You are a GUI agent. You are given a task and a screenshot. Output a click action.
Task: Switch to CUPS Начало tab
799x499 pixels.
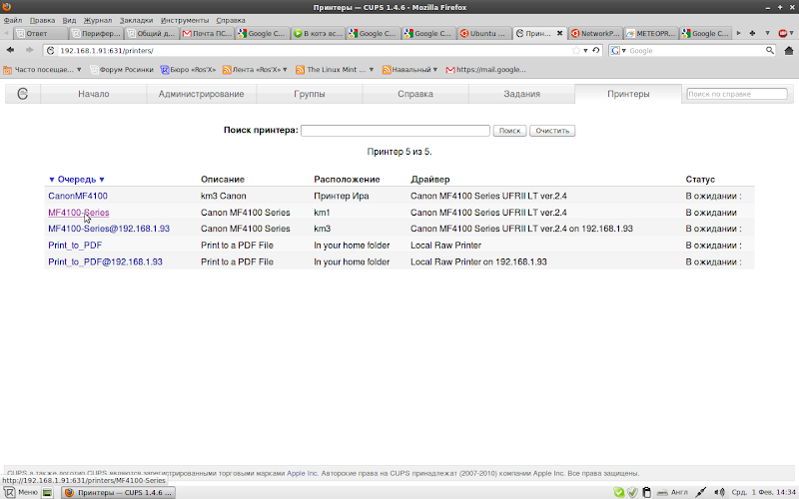pyautogui.click(x=94, y=94)
